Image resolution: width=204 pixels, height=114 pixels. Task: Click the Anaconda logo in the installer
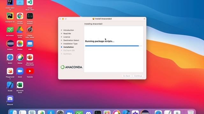72,67
